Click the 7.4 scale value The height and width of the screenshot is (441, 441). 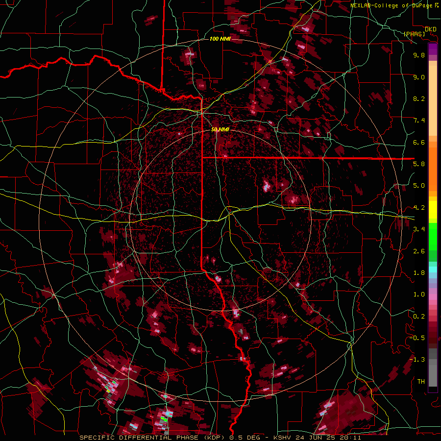[419, 121]
